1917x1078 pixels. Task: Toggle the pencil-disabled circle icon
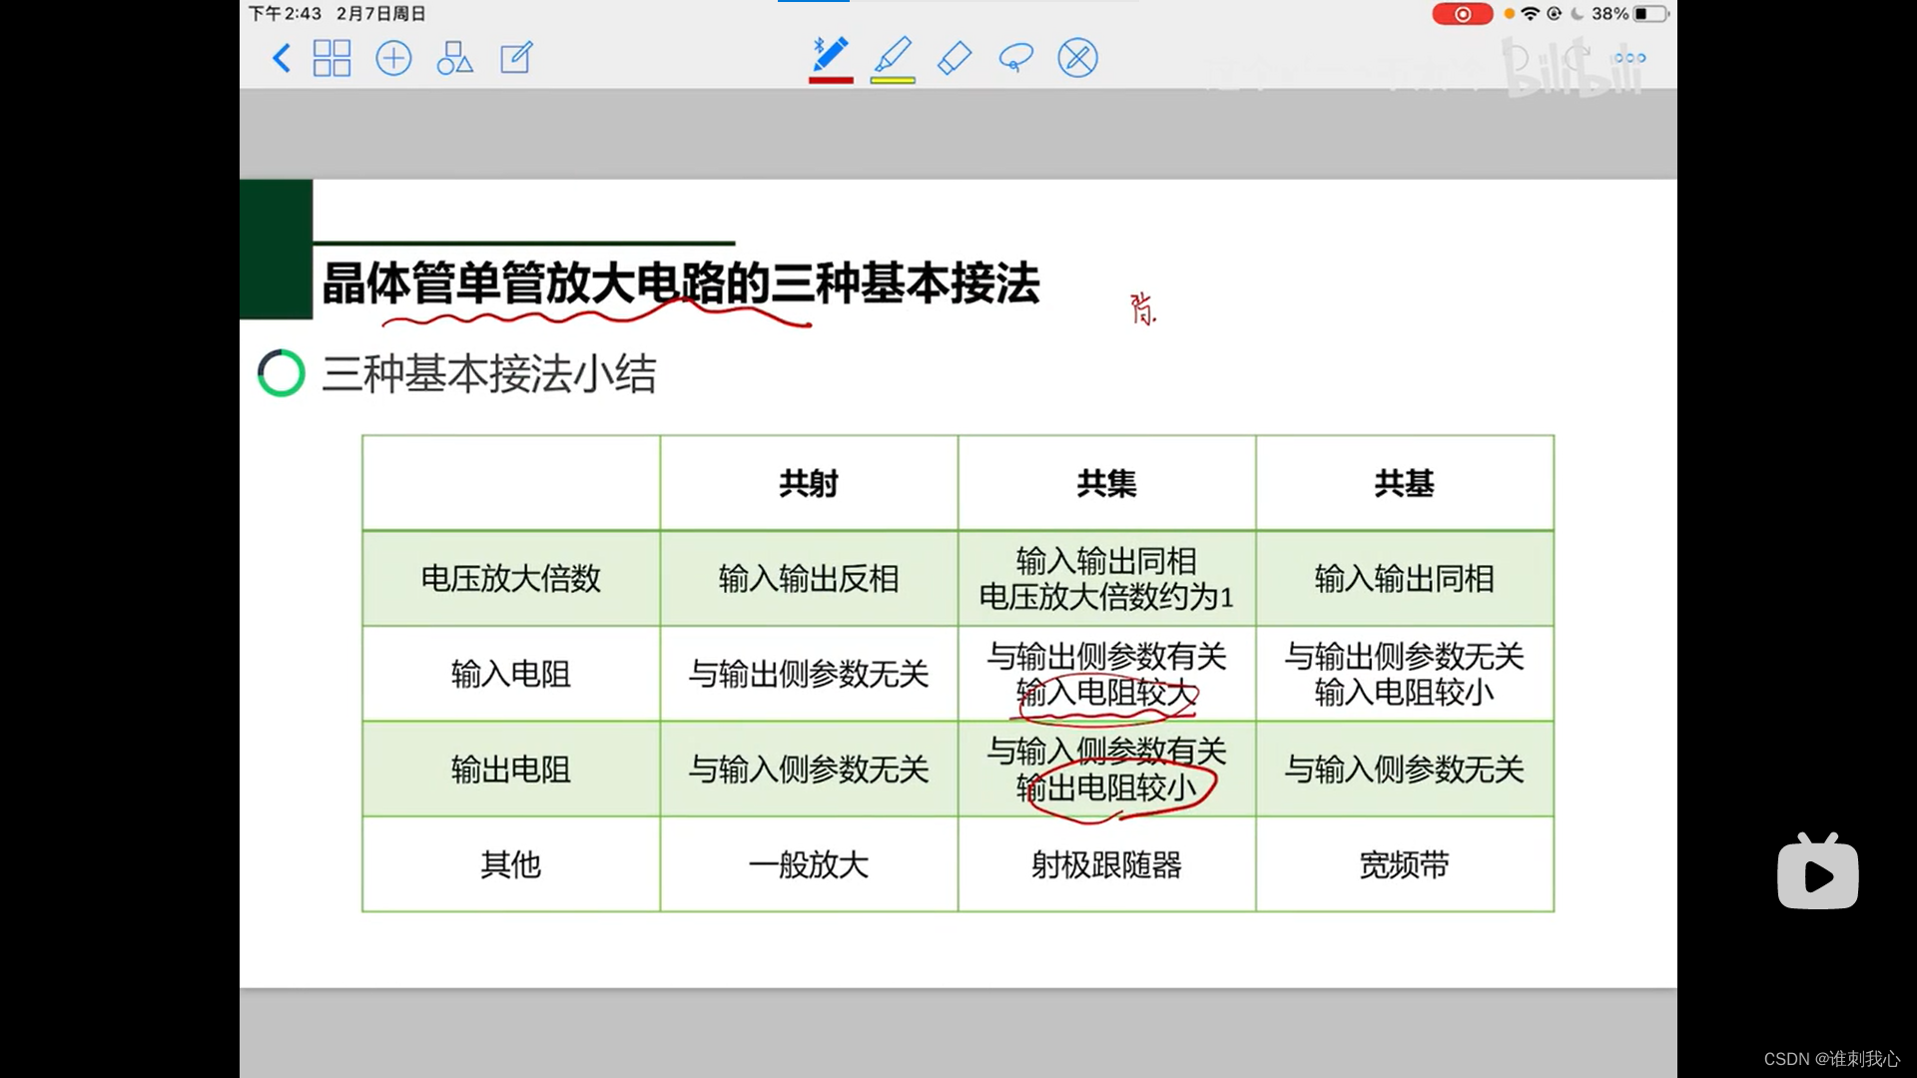pos(1077,58)
